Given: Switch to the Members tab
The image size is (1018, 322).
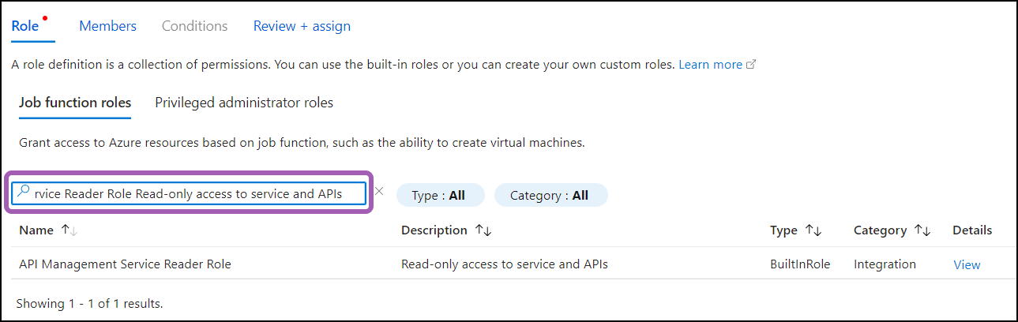Looking at the screenshot, I should (107, 26).
